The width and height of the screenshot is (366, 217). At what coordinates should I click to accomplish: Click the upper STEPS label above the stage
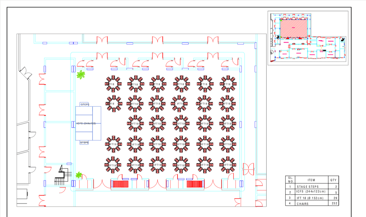85,104
